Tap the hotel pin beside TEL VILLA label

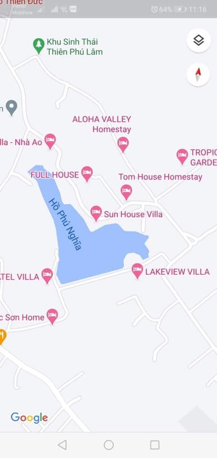[47, 276]
